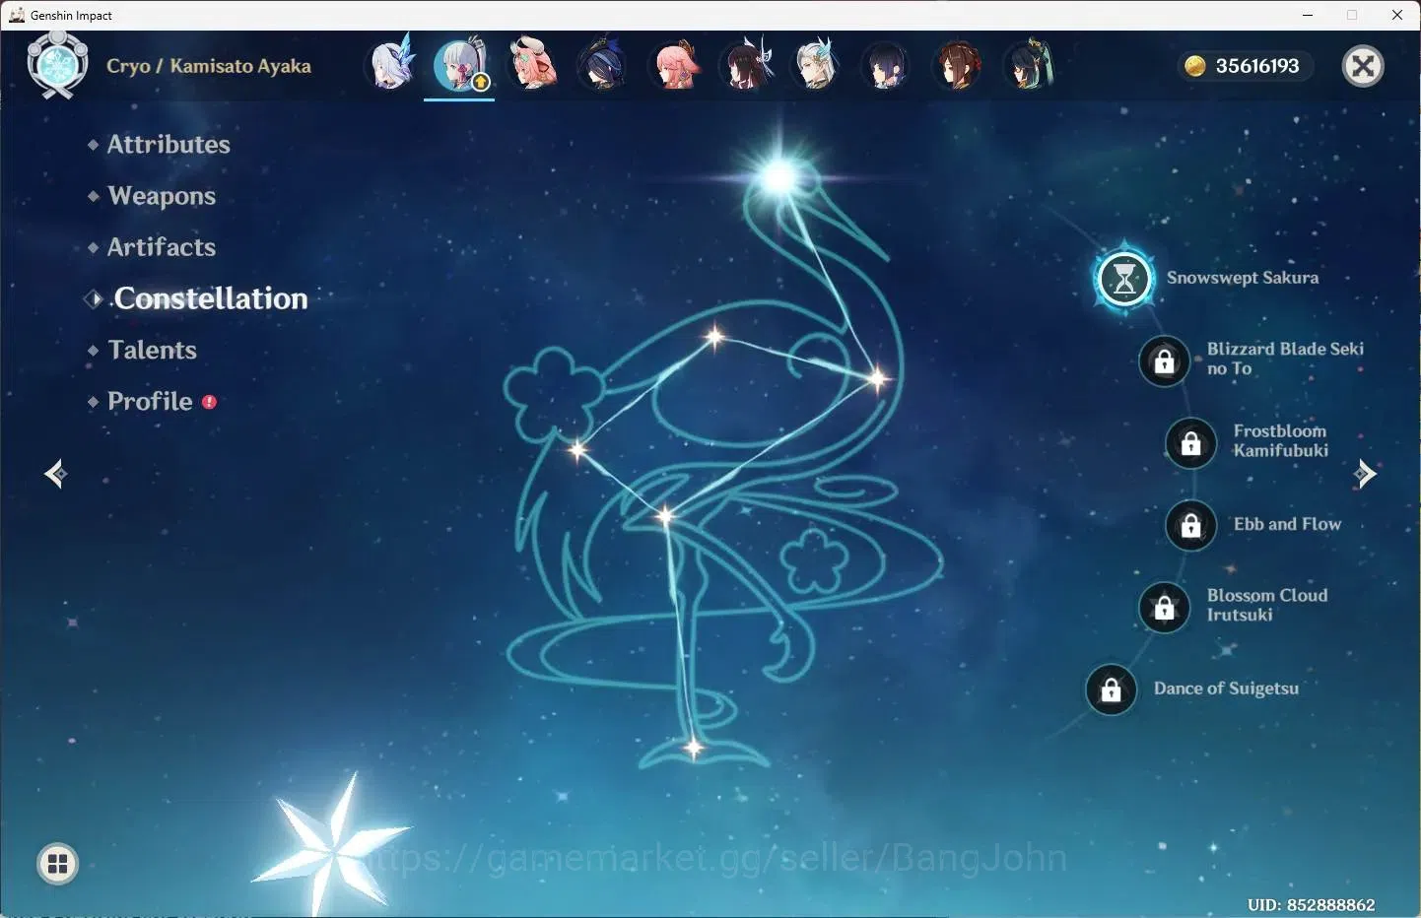The height and width of the screenshot is (918, 1421).
Task: Choose the pink-haired character portrait with white horns
Action: (x=532, y=65)
